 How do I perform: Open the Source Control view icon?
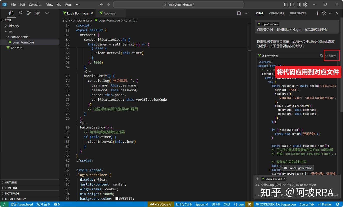pyautogui.click(x=29, y=13)
